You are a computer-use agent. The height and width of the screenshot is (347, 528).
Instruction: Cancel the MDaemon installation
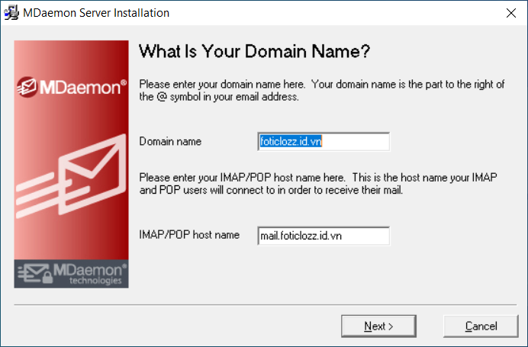(x=481, y=326)
